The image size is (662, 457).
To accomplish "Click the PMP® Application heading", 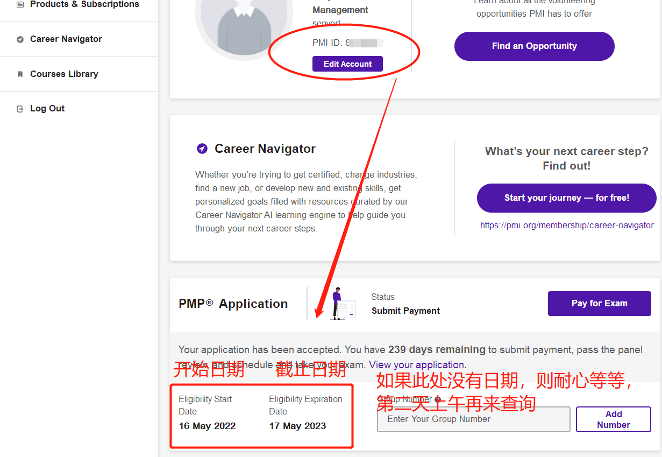I will 233,304.
